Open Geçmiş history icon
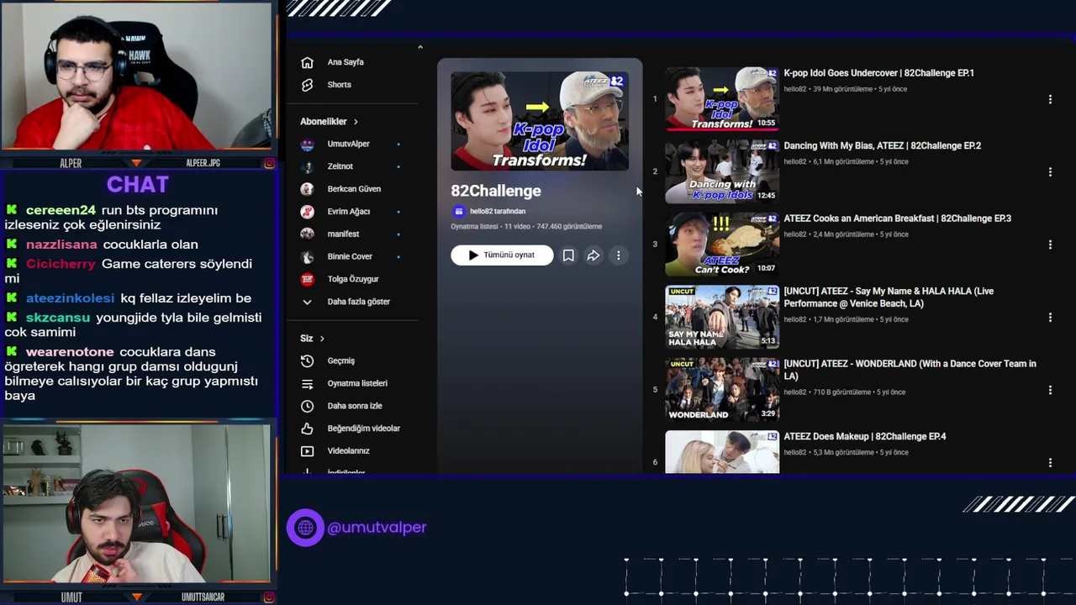The width and height of the screenshot is (1076, 605). click(307, 360)
